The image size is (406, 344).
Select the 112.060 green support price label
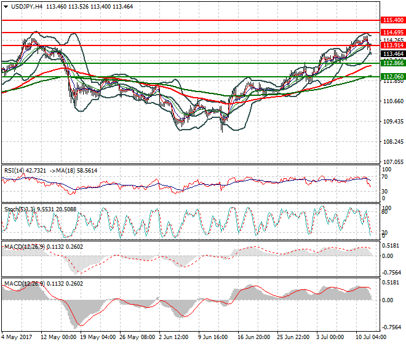tap(393, 76)
